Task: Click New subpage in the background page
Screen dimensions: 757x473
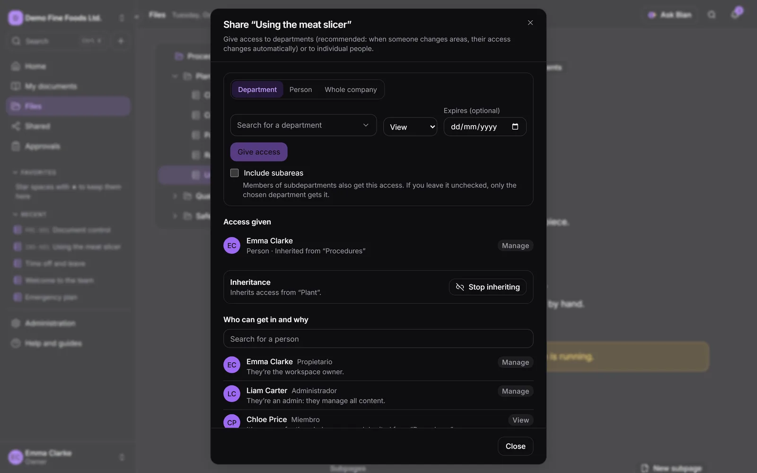Action: click(x=672, y=468)
